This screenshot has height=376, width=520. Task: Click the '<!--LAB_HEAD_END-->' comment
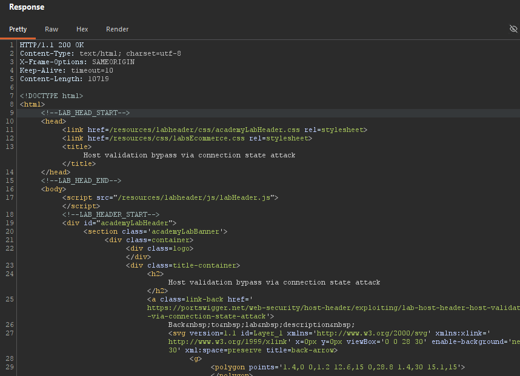[x=81, y=180]
